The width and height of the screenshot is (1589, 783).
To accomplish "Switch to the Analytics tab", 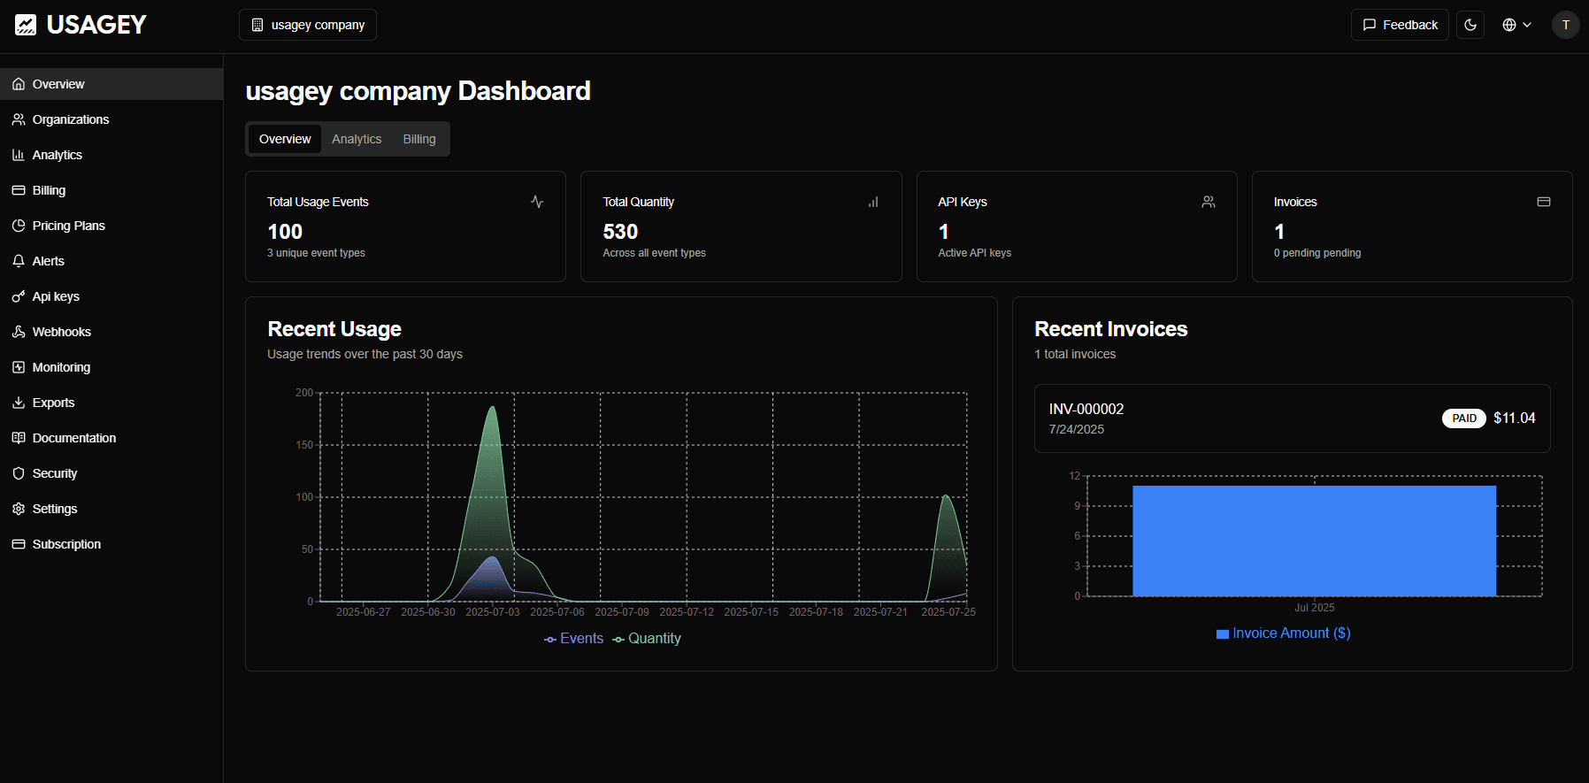I will click(x=357, y=139).
